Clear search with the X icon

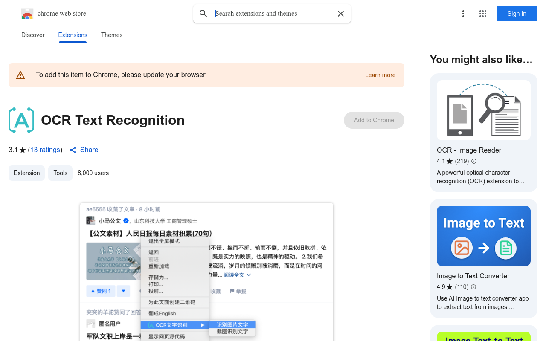click(341, 14)
